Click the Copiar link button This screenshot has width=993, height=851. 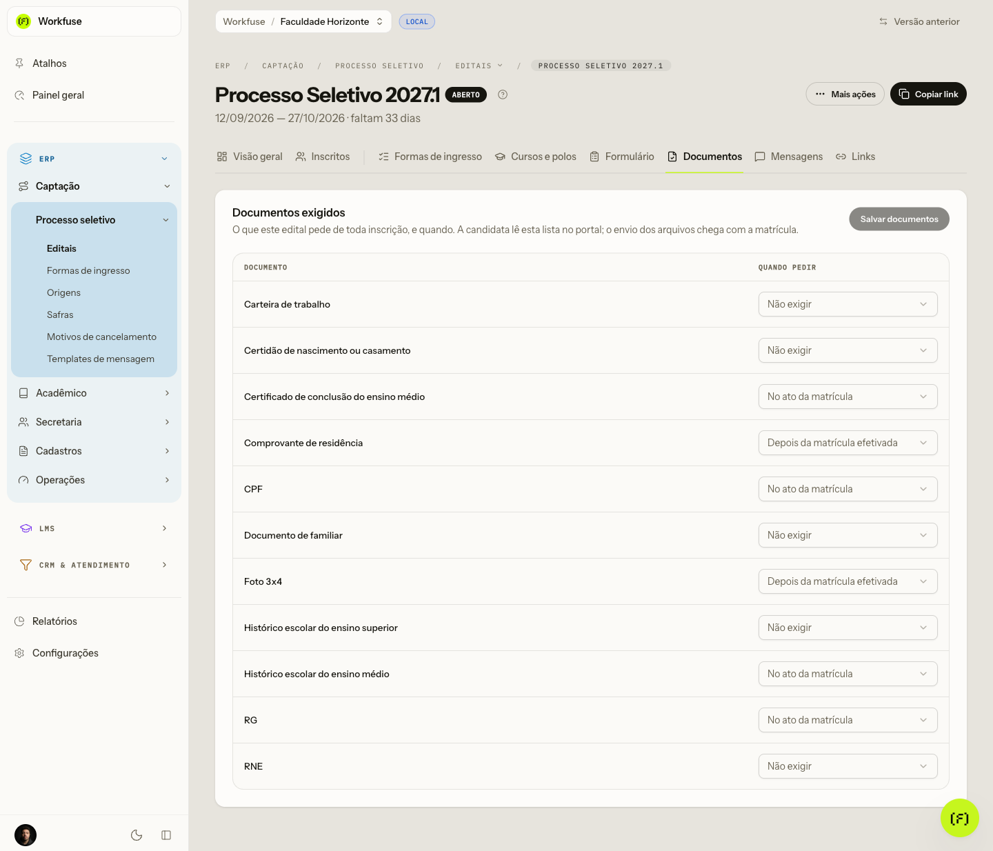(928, 94)
